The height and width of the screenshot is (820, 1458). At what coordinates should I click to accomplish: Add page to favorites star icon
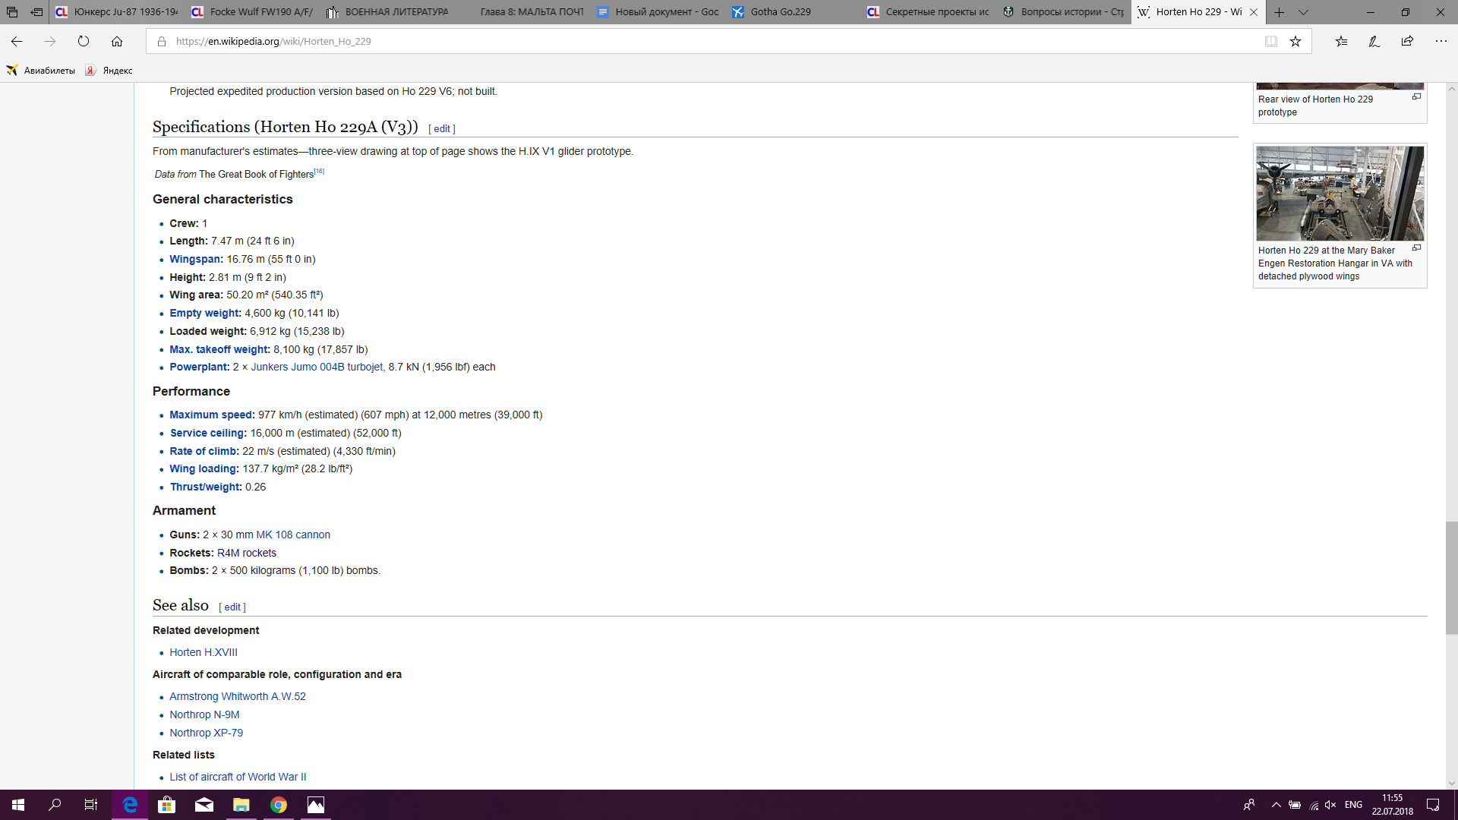tap(1295, 41)
